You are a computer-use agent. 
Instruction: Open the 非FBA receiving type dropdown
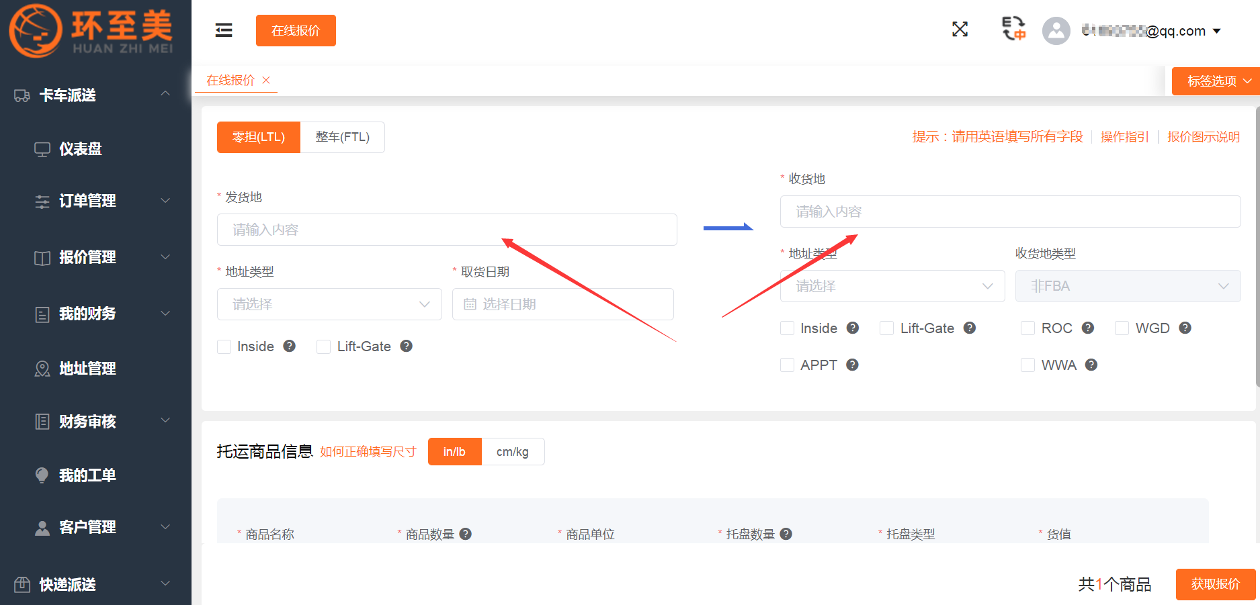1128,286
